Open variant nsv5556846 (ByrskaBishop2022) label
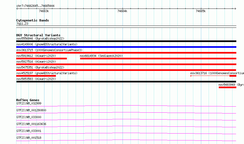Screen dimensions: 244x144 click(x=40, y=38)
